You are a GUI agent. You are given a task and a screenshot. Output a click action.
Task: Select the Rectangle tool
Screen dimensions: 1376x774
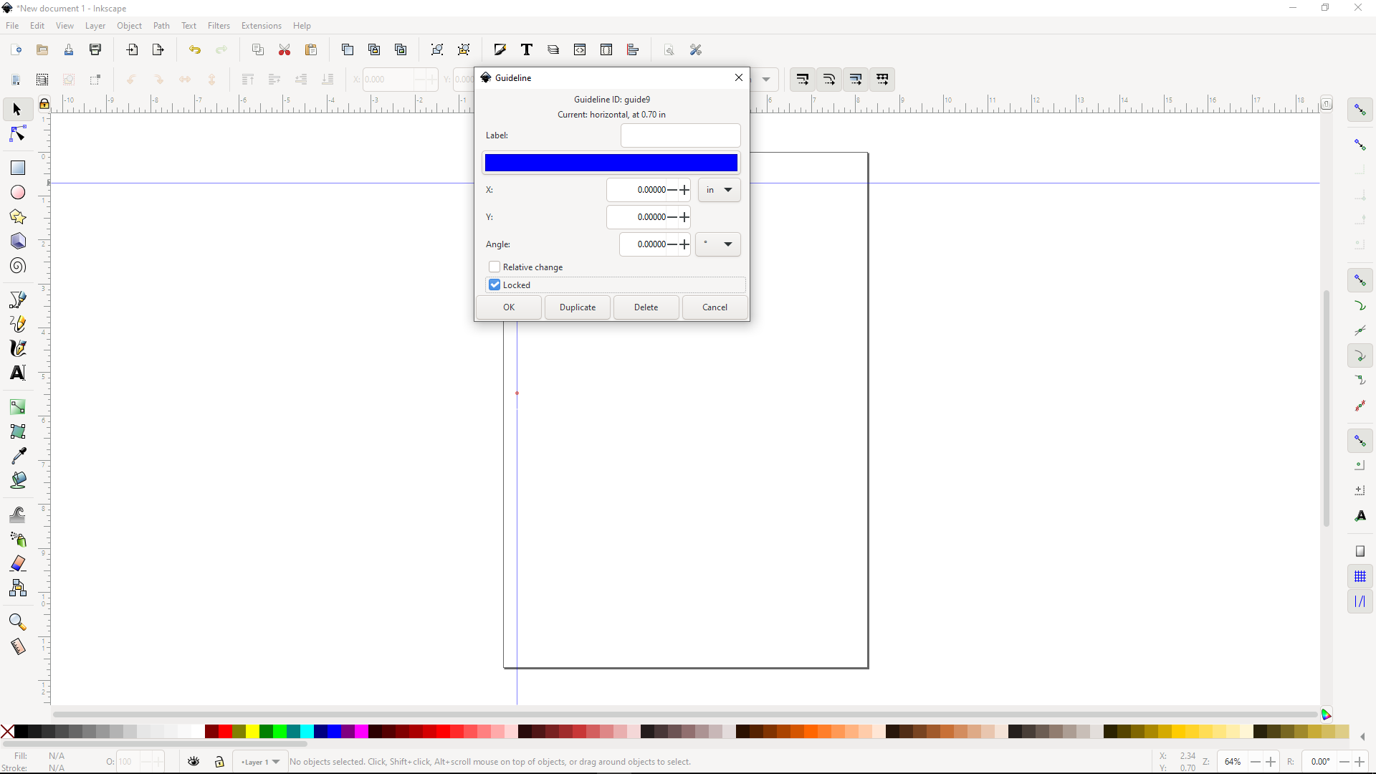click(18, 168)
